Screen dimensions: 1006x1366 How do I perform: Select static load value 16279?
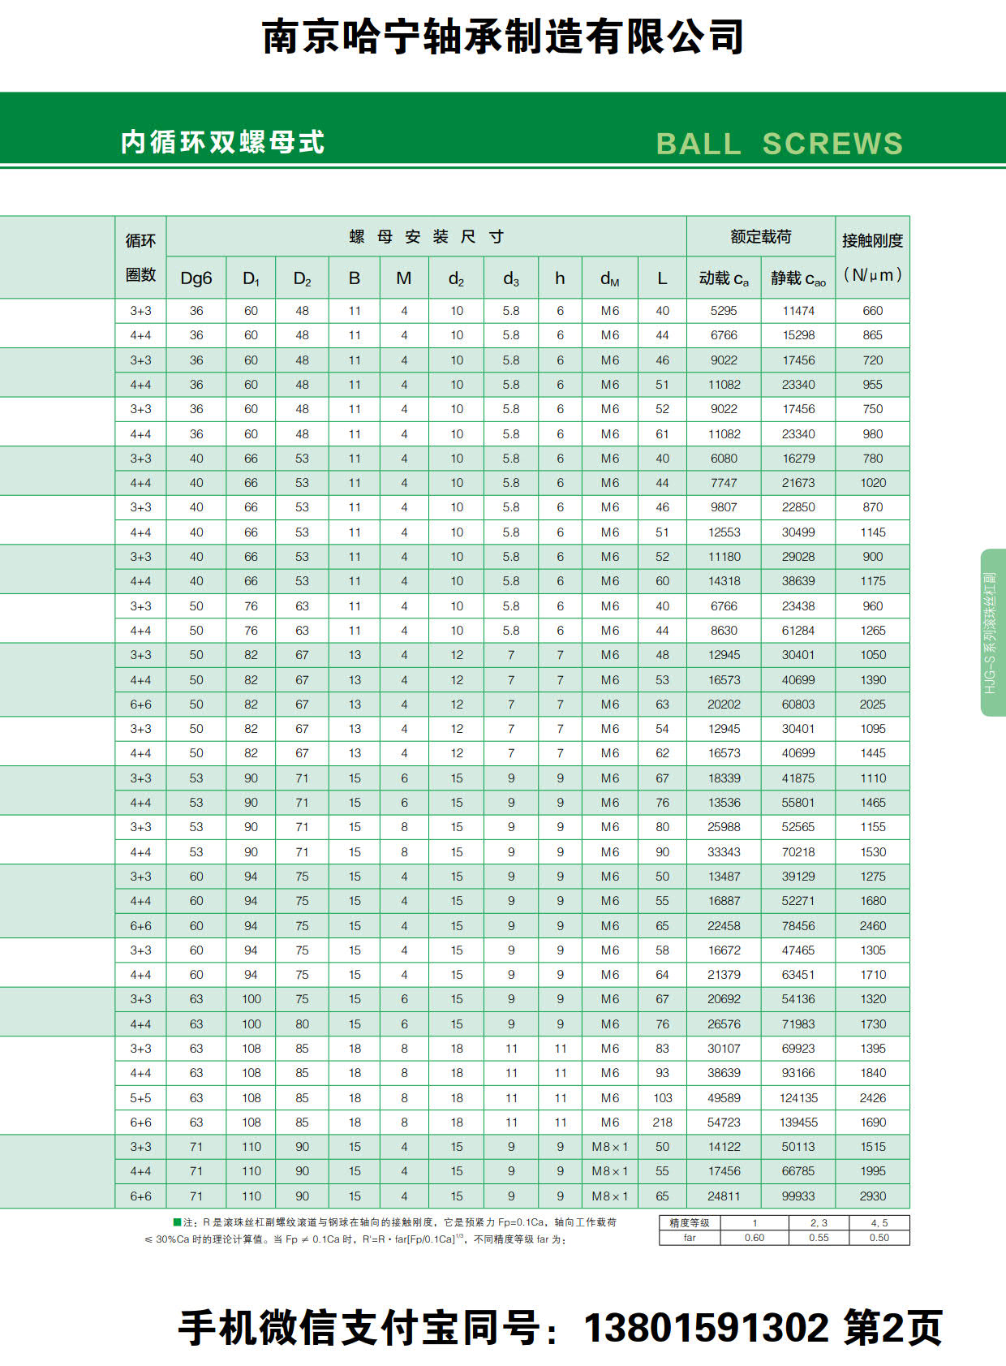(798, 459)
